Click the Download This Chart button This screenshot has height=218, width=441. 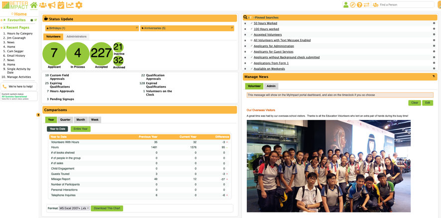point(107,209)
